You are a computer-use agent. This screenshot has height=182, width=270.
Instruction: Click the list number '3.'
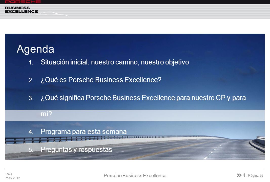point(31,98)
